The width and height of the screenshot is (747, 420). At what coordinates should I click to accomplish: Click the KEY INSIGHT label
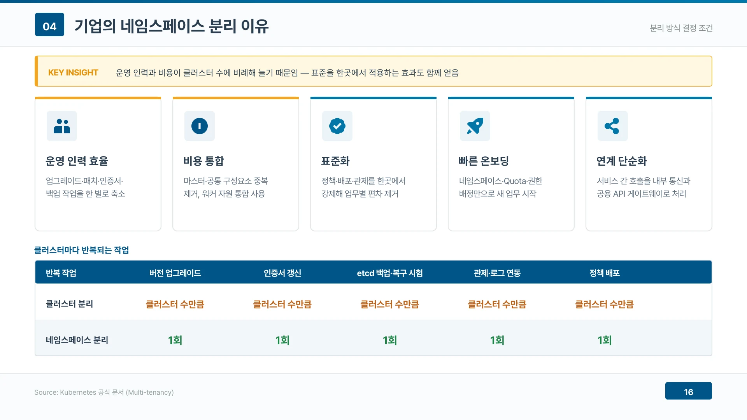coord(73,73)
